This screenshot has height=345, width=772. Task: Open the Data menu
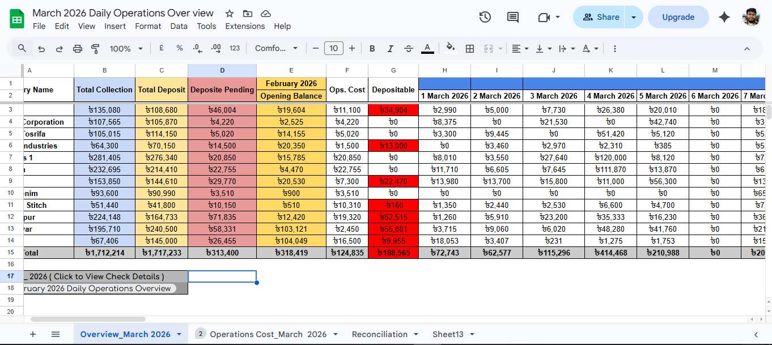[x=179, y=26]
